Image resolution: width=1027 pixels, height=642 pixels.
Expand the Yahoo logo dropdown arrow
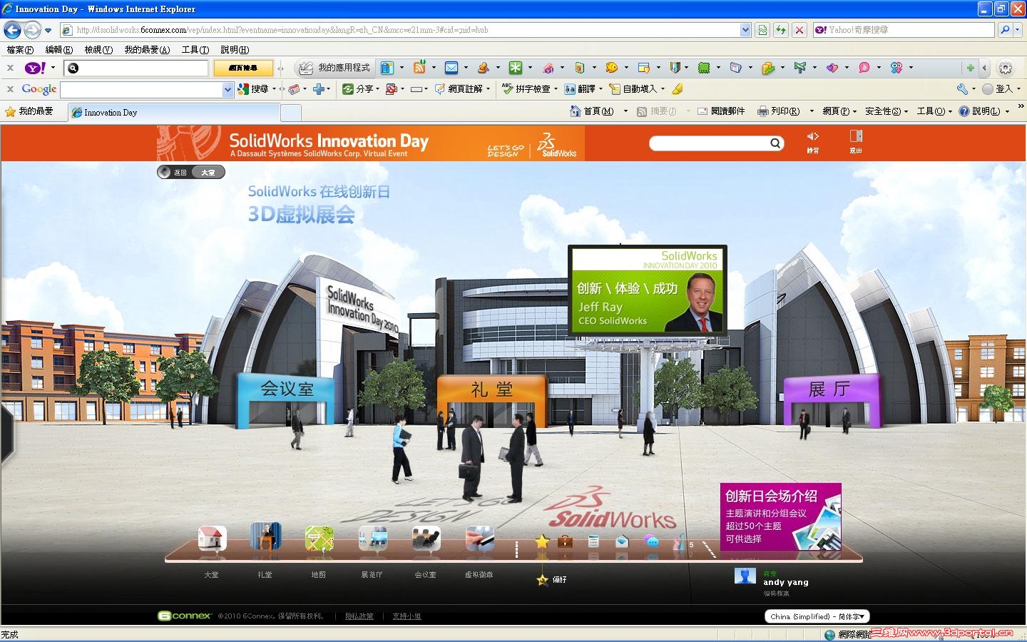coord(53,68)
